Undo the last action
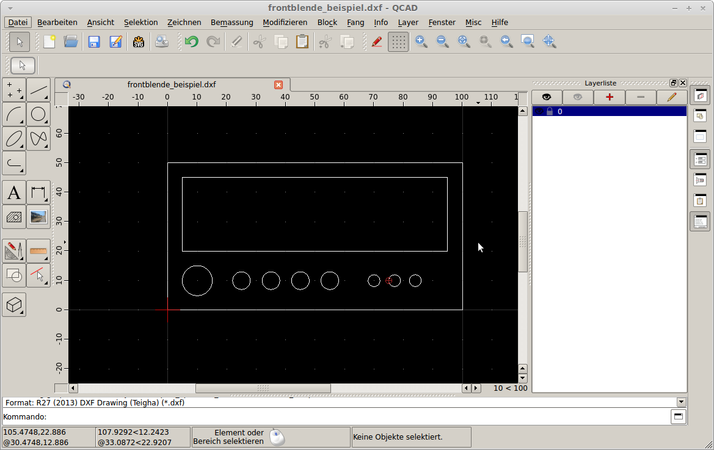Screen dimensions: 714x450 192,42
